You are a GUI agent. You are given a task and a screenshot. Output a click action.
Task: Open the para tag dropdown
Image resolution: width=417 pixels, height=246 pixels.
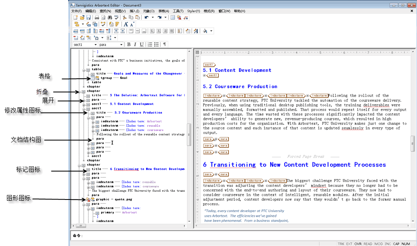[x=121, y=45]
